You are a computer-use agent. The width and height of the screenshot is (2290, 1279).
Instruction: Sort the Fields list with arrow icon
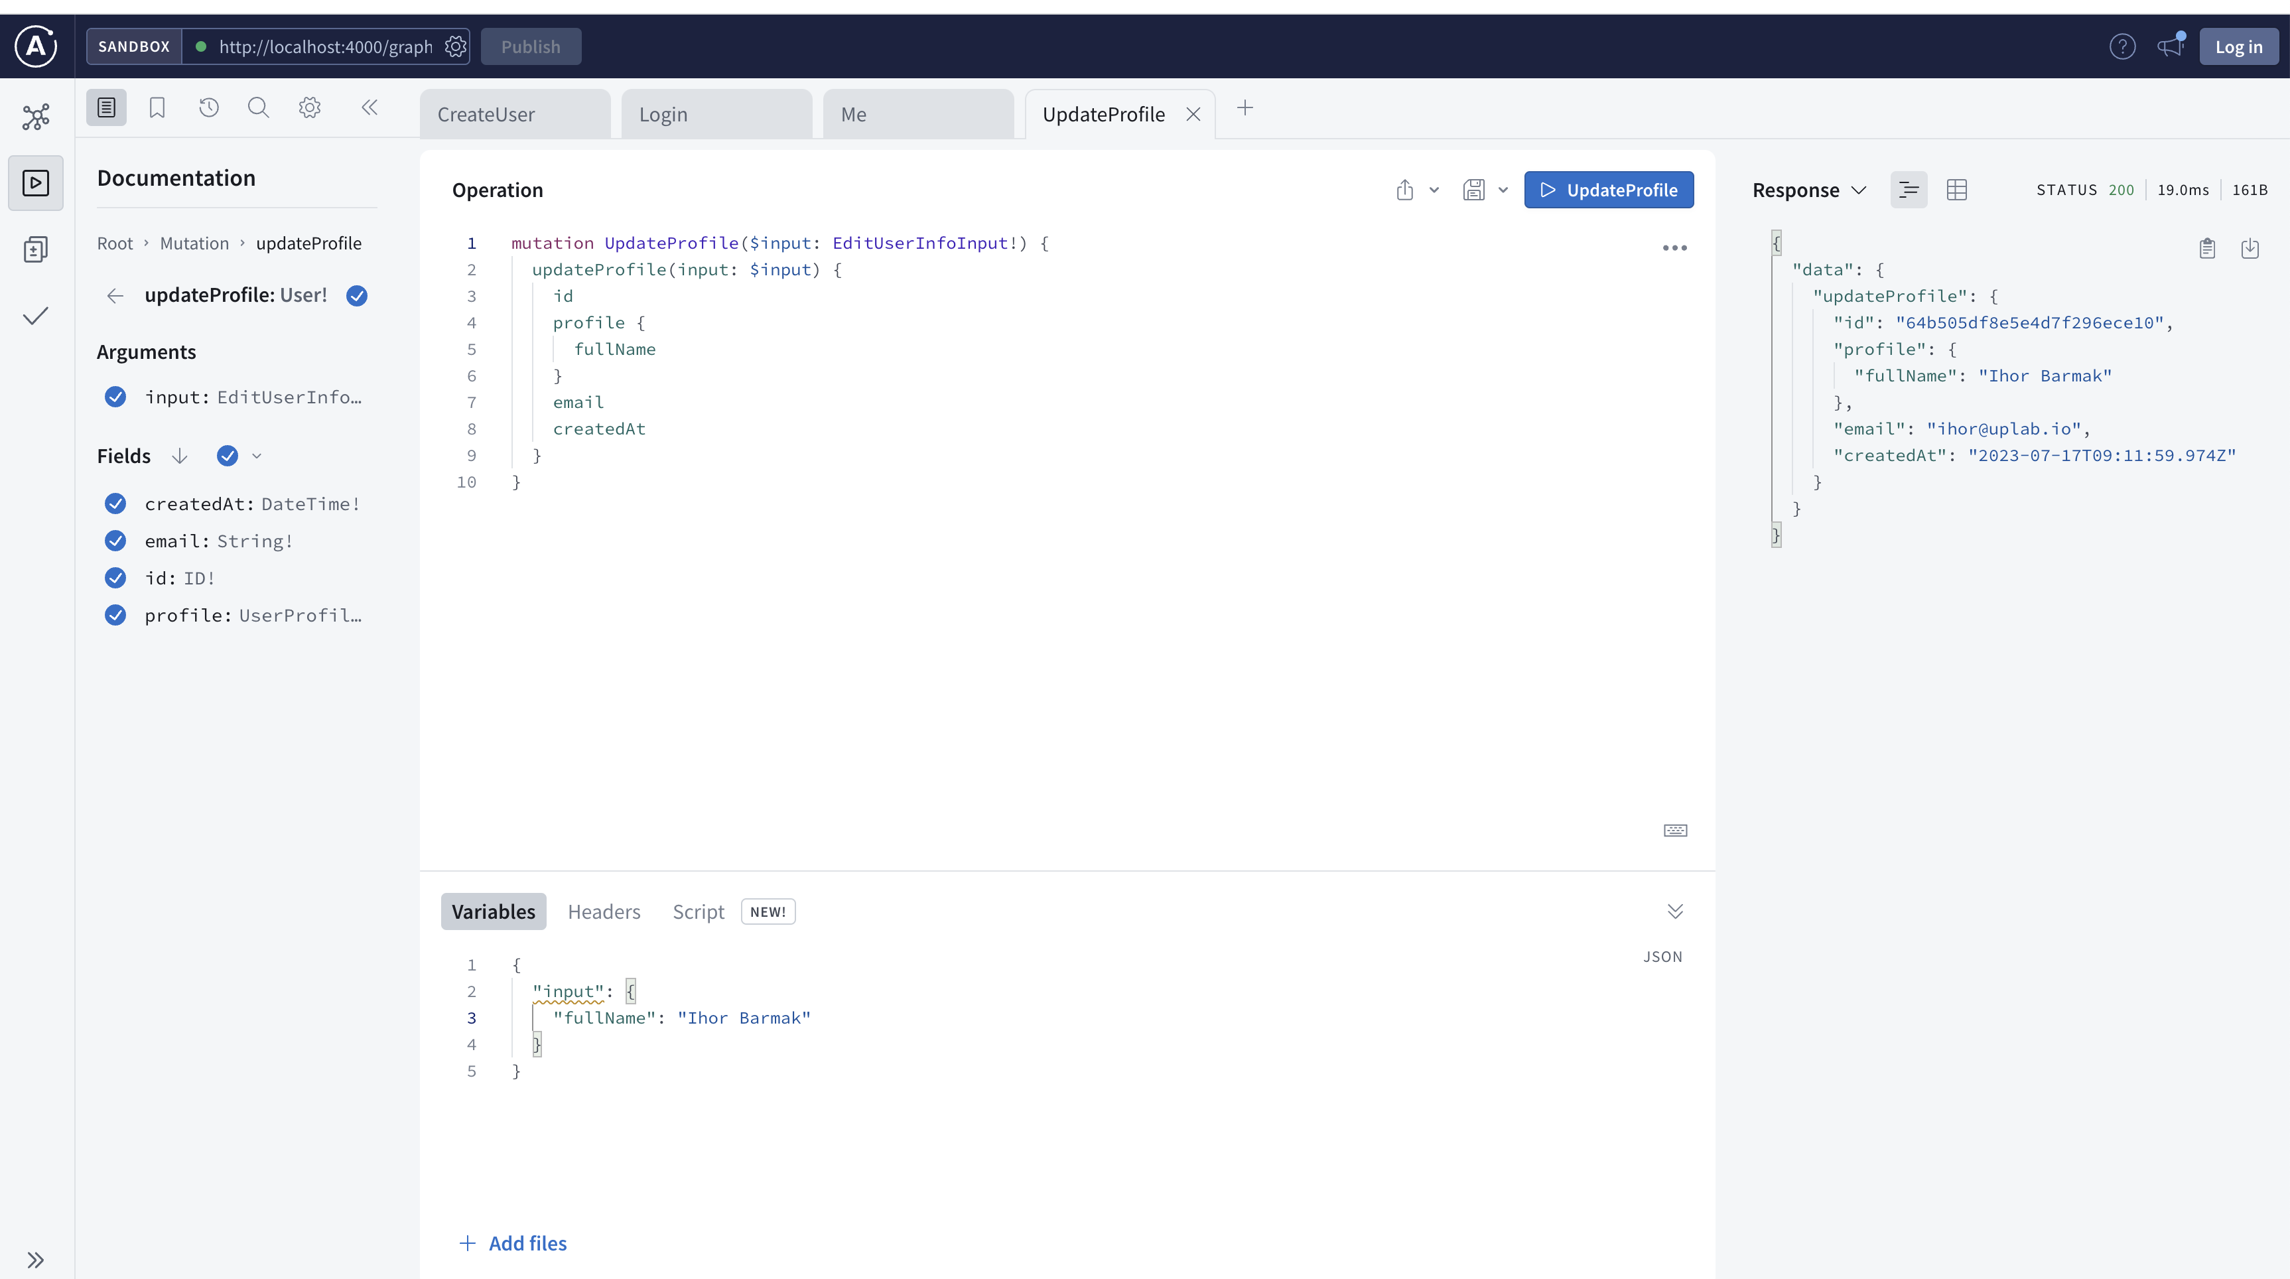tap(180, 456)
